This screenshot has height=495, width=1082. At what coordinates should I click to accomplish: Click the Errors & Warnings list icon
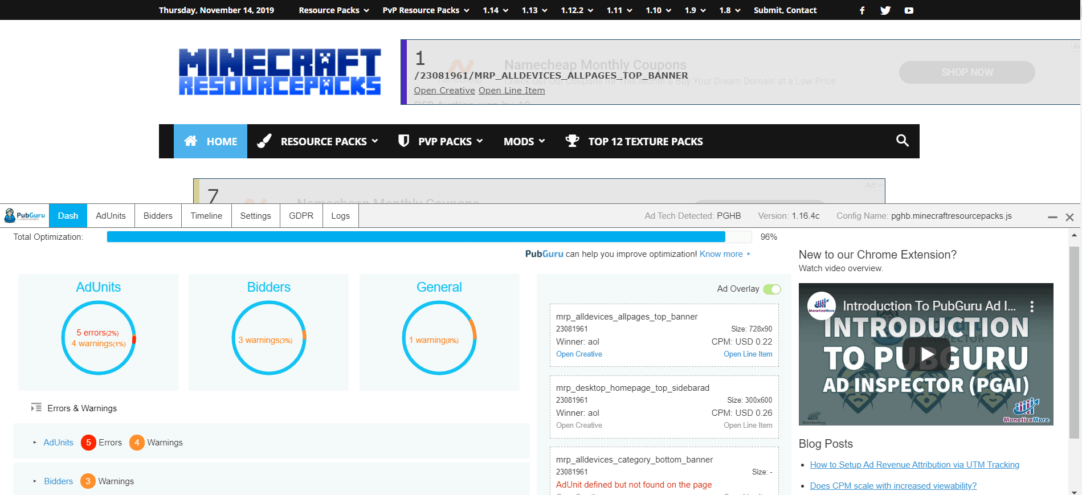click(36, 408)
